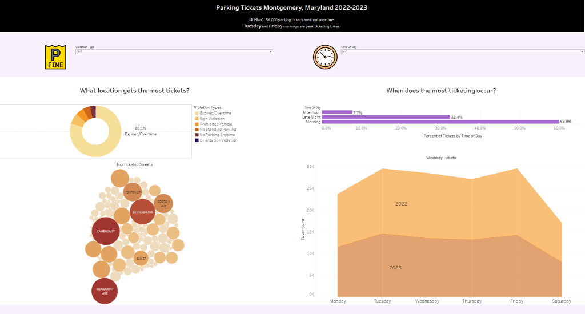585x314 pixels.
Task: Select Orientation Violation legend item
Action: click(x=218, y=140)
